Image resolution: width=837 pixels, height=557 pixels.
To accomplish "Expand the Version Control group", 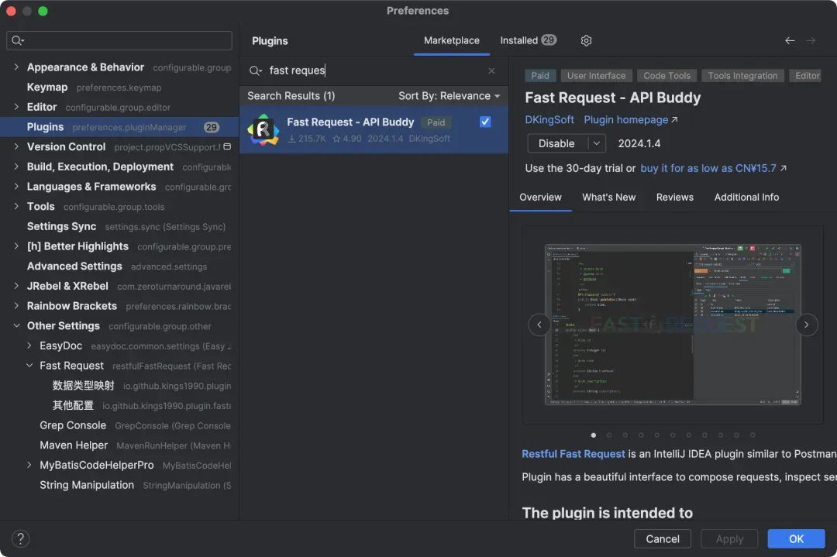I will click(x=16, y=146).
